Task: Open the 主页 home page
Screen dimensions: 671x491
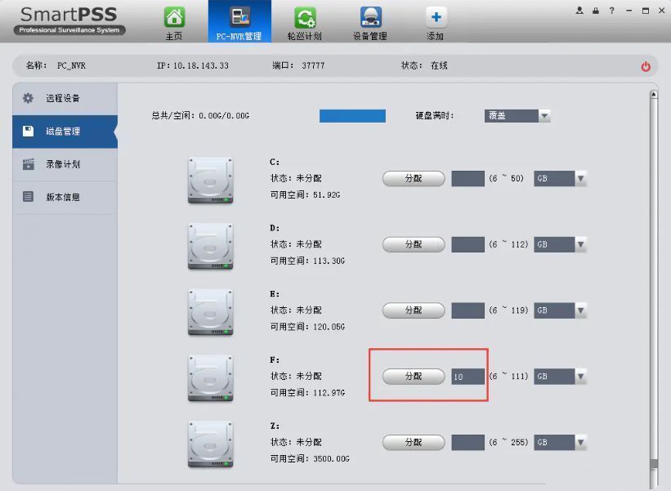Action: click(173, 22)
